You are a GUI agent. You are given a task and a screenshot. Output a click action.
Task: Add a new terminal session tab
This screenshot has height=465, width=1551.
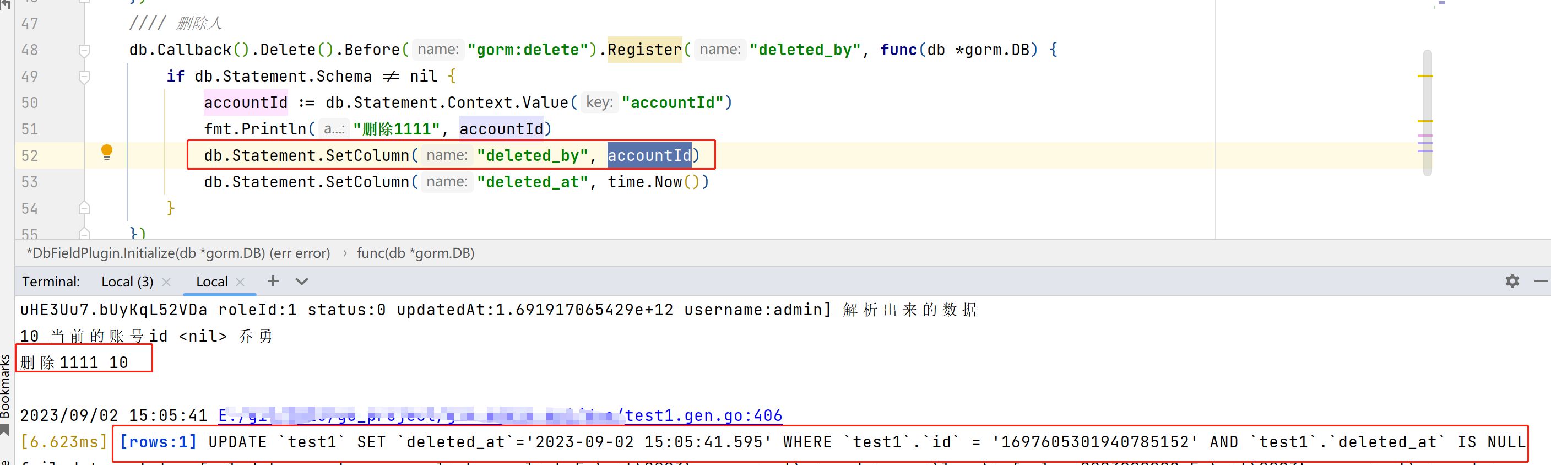273,282
